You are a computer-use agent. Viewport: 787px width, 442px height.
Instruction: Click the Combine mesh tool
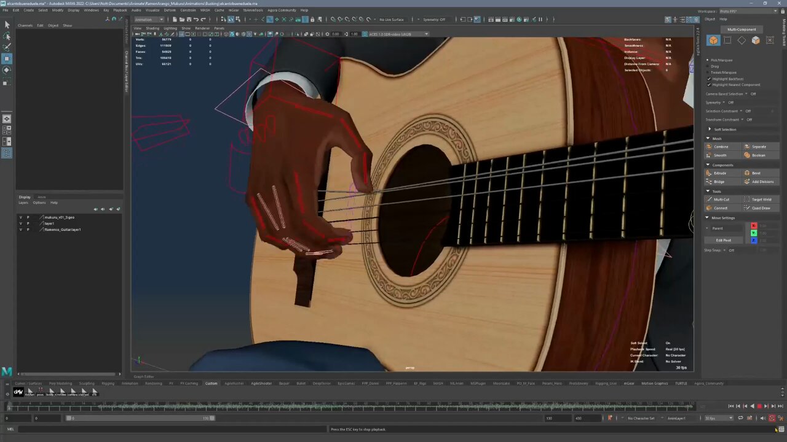tap(722, 147)
